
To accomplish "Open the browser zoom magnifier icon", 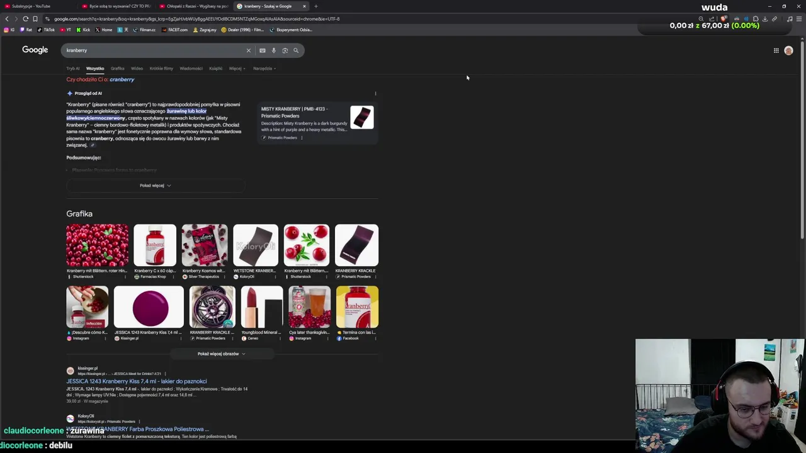I will 701,19.
